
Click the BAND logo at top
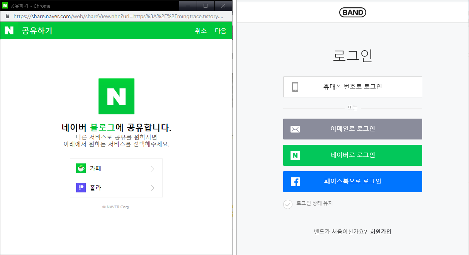click(x=352, y=12)
